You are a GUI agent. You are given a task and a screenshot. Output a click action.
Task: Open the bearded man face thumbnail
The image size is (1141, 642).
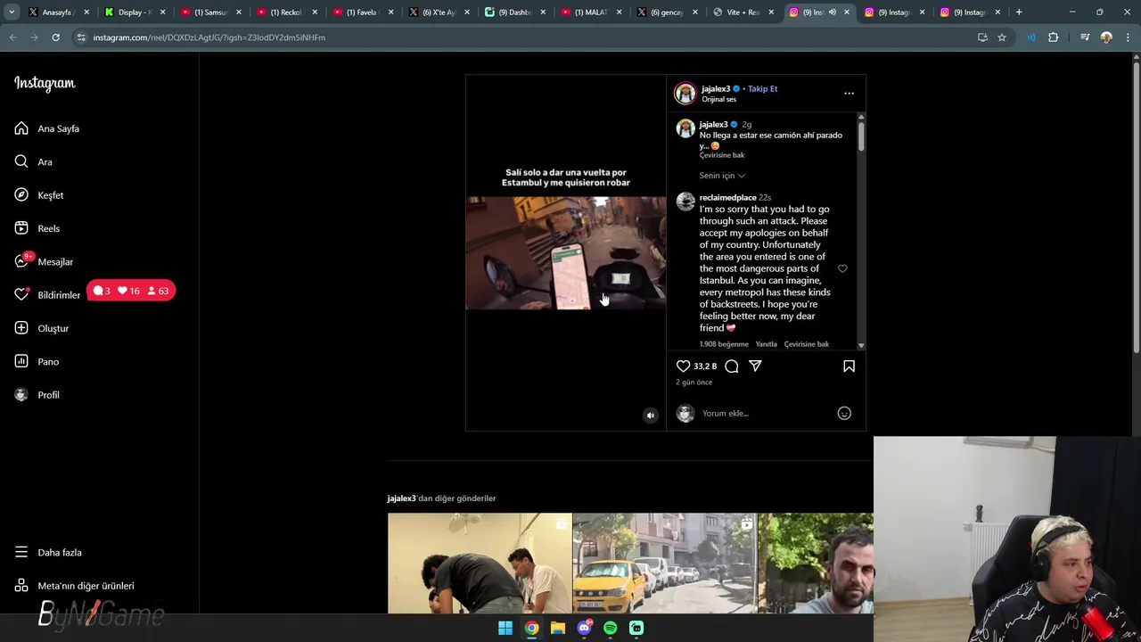(x=816, y=563)
